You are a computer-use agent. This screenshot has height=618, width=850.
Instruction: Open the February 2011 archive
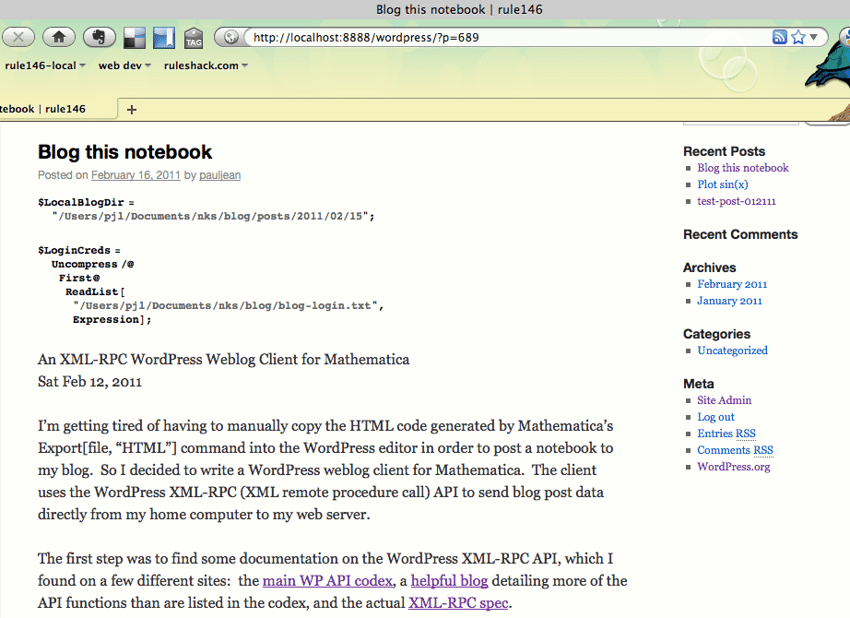click(x=732, y=284)
